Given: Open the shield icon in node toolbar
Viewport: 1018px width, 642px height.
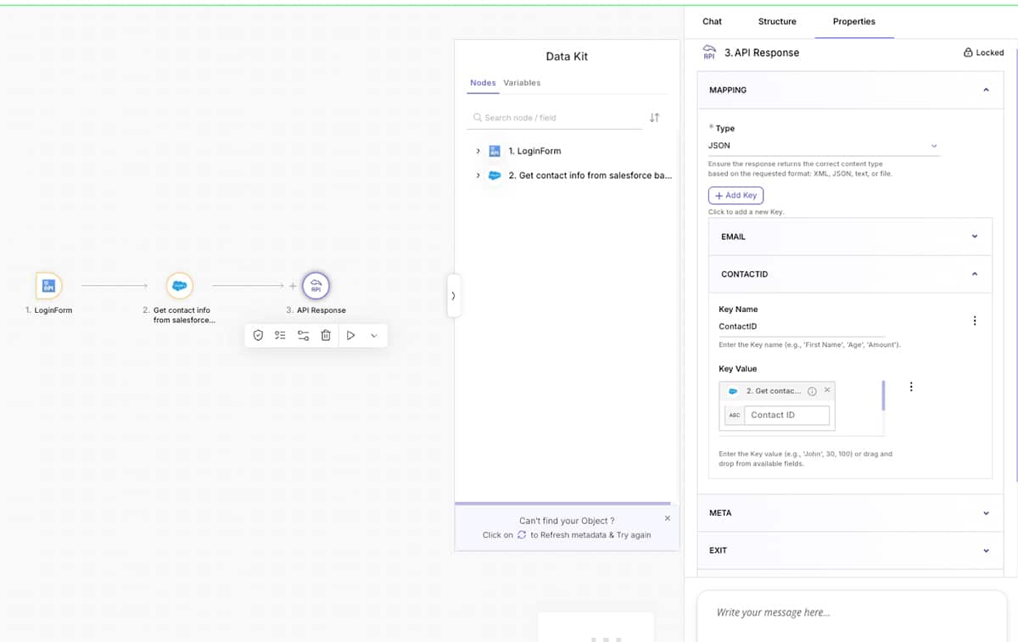Looking at the screenshot, I should (x=259, y=336).
